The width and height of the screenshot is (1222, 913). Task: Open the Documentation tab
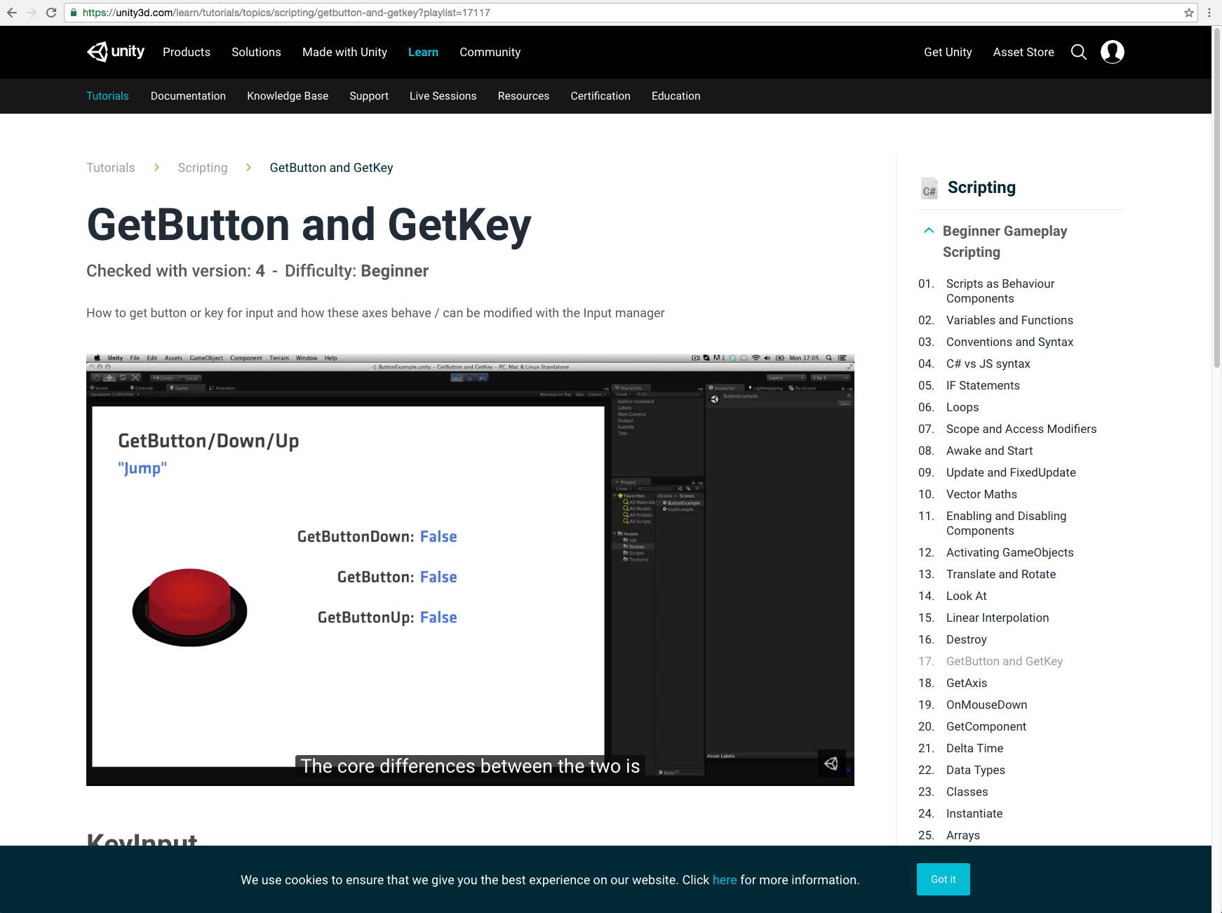188,96
